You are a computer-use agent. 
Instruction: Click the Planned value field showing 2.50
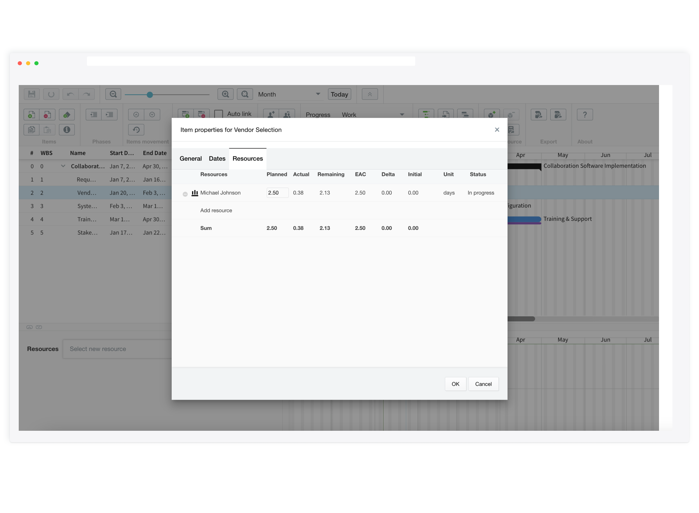[x=277, y=193]
